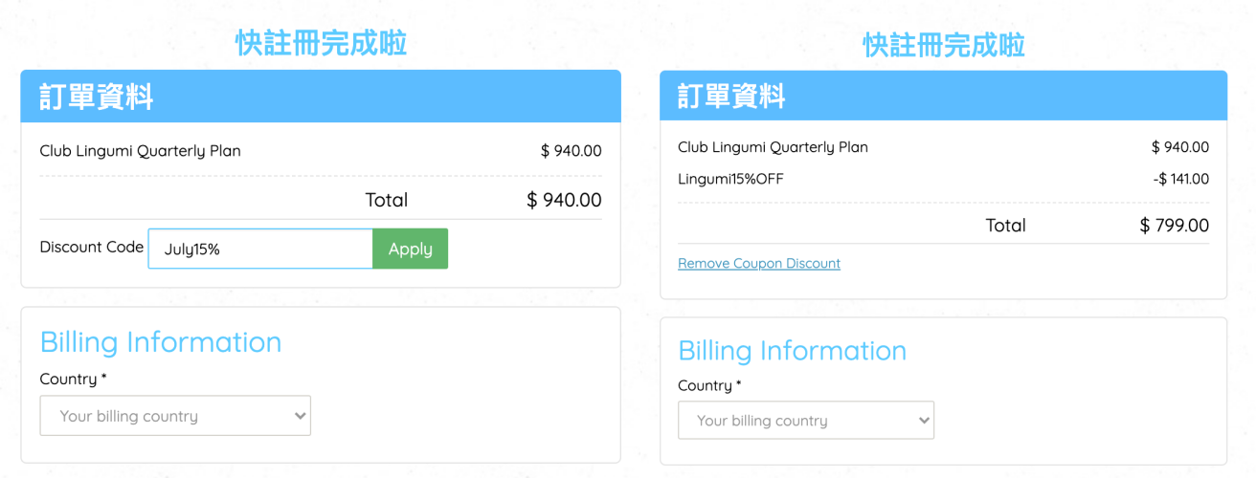Viewport: 1256px width, 478px height.
Task: Click the Discount Code label
Action: coord(92,247)
